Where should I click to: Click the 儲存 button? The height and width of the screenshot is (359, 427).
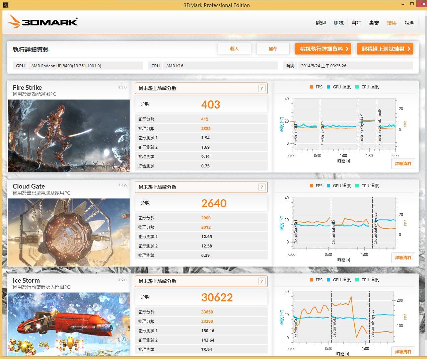pos(273,49)
